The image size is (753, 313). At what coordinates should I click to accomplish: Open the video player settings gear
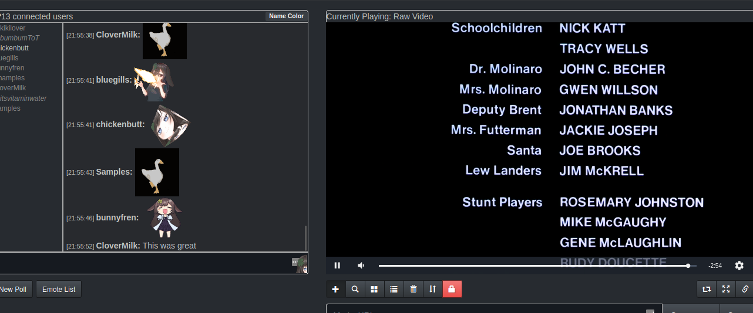[739, 266]
